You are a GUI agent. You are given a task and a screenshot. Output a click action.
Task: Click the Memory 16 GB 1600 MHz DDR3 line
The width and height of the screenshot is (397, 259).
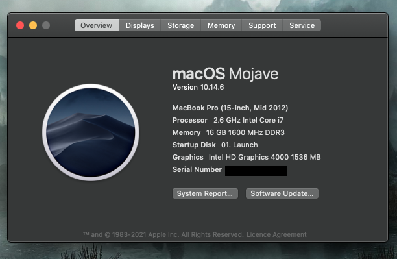pyautogui.click(x=228, y=132)
